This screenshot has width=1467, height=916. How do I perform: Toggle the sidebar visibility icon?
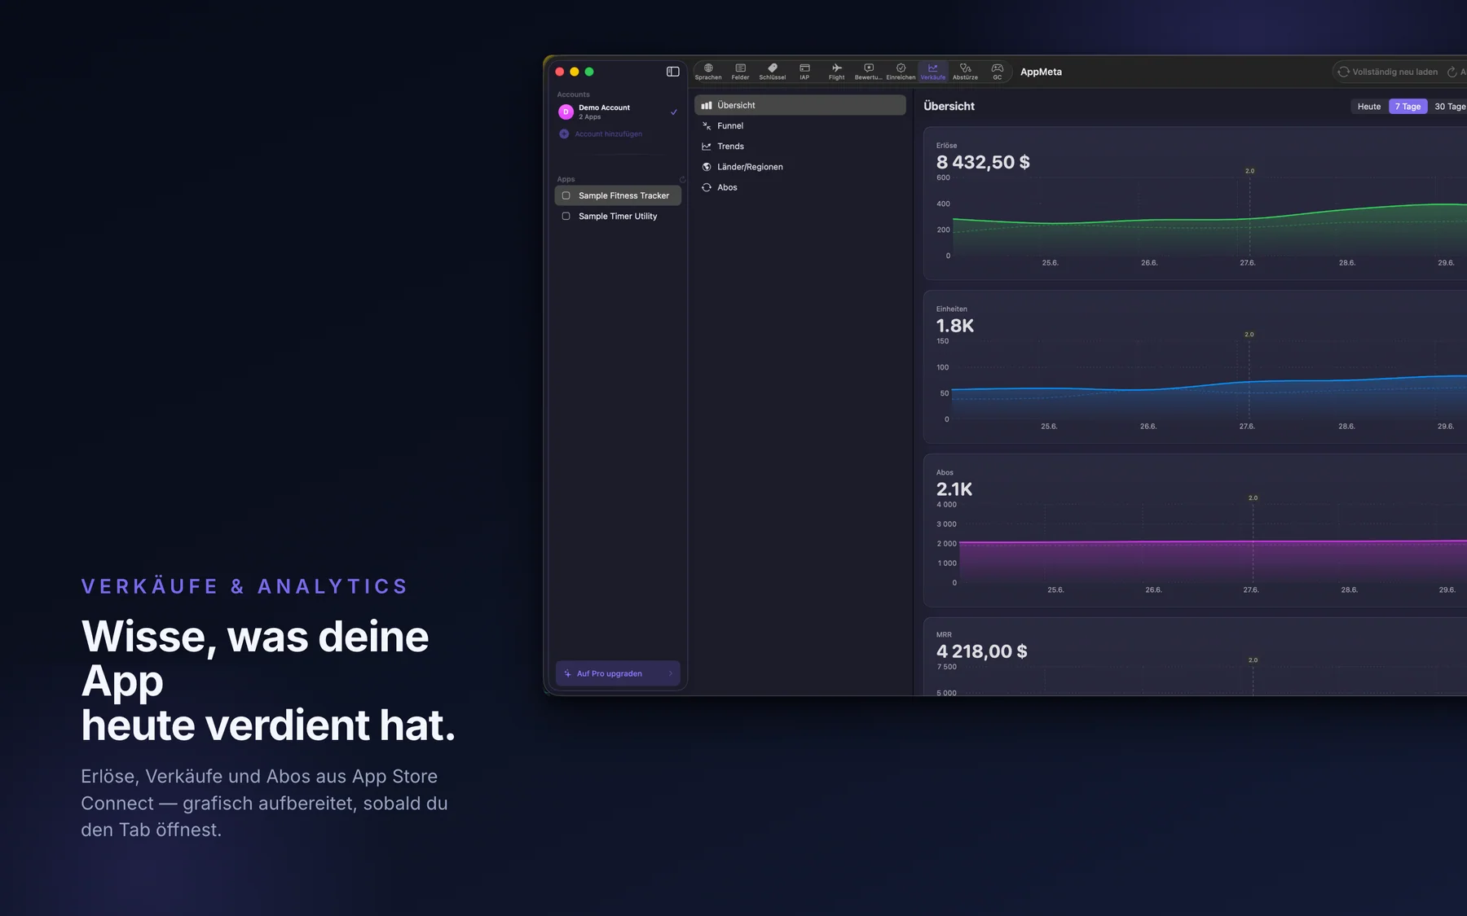[x=672, y=72]
